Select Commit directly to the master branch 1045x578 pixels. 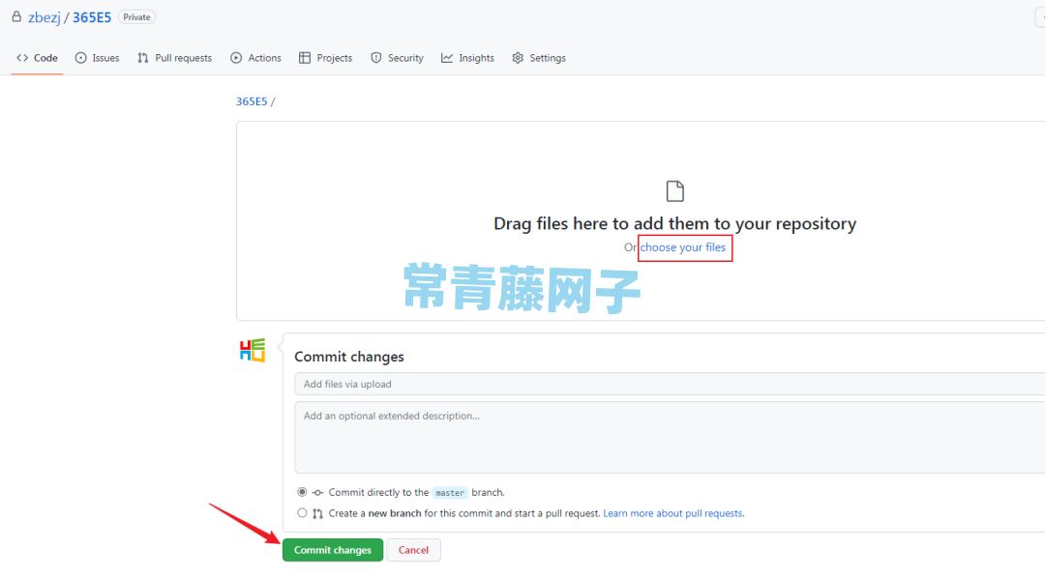coord(302,492)
